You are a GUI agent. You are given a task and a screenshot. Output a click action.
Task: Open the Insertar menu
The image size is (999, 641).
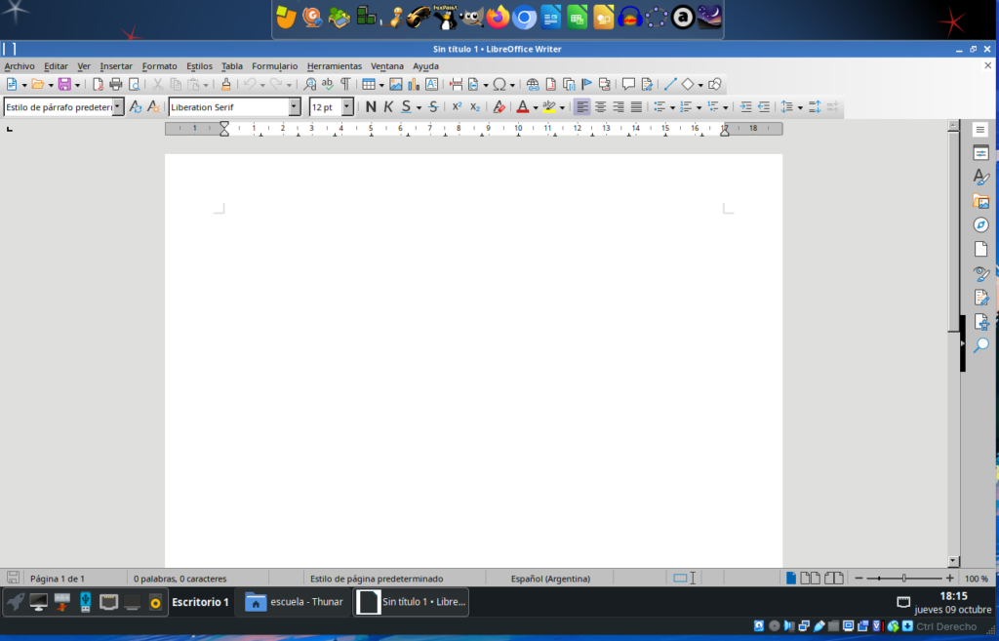(115, 66)
